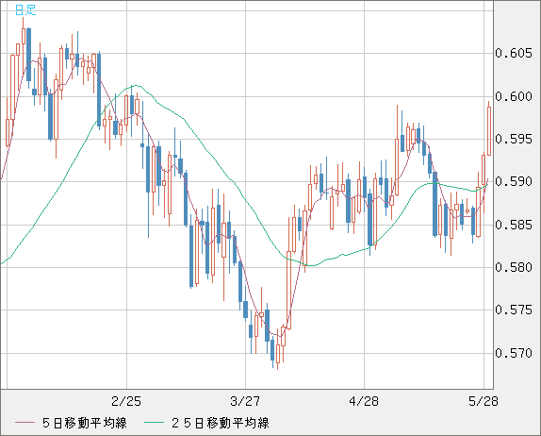Click the 0.580 price axis label

[x=514, y=267]
